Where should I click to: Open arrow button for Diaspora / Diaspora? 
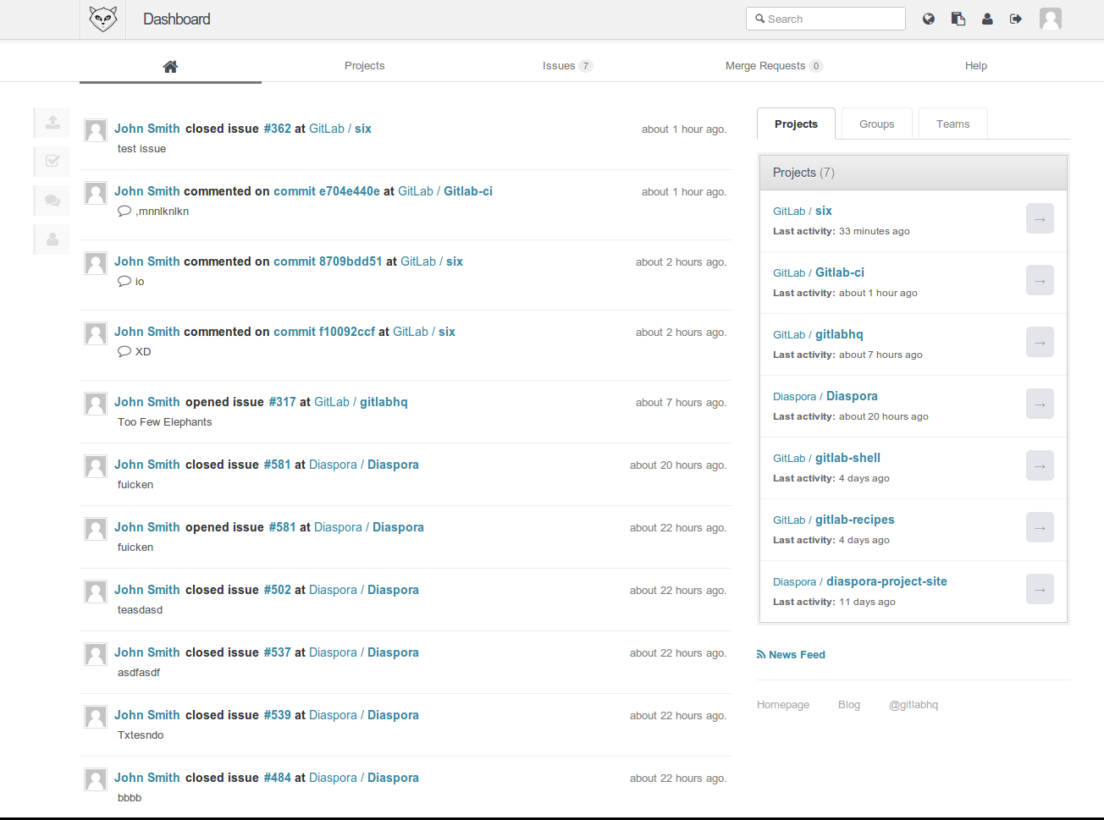(1040, 404)
